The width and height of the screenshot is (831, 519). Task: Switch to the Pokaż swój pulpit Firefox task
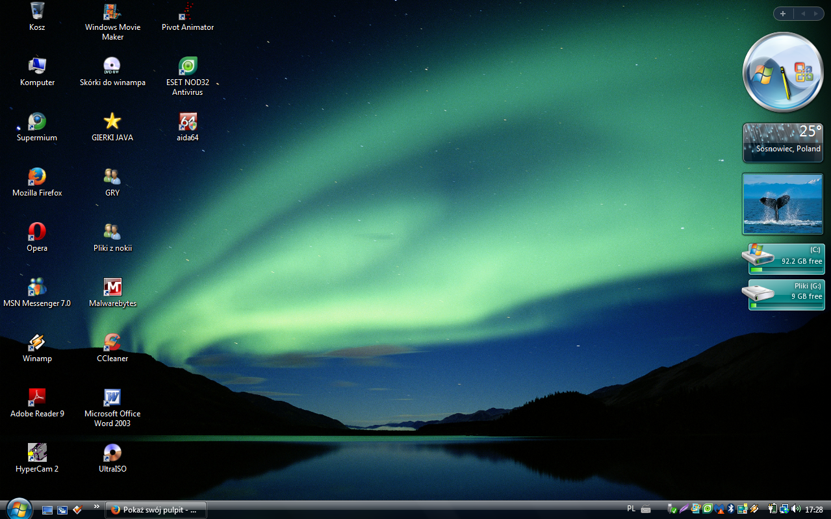(156, 510)
